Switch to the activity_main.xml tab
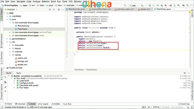This screenshot has height=109, width=194. 125,9
